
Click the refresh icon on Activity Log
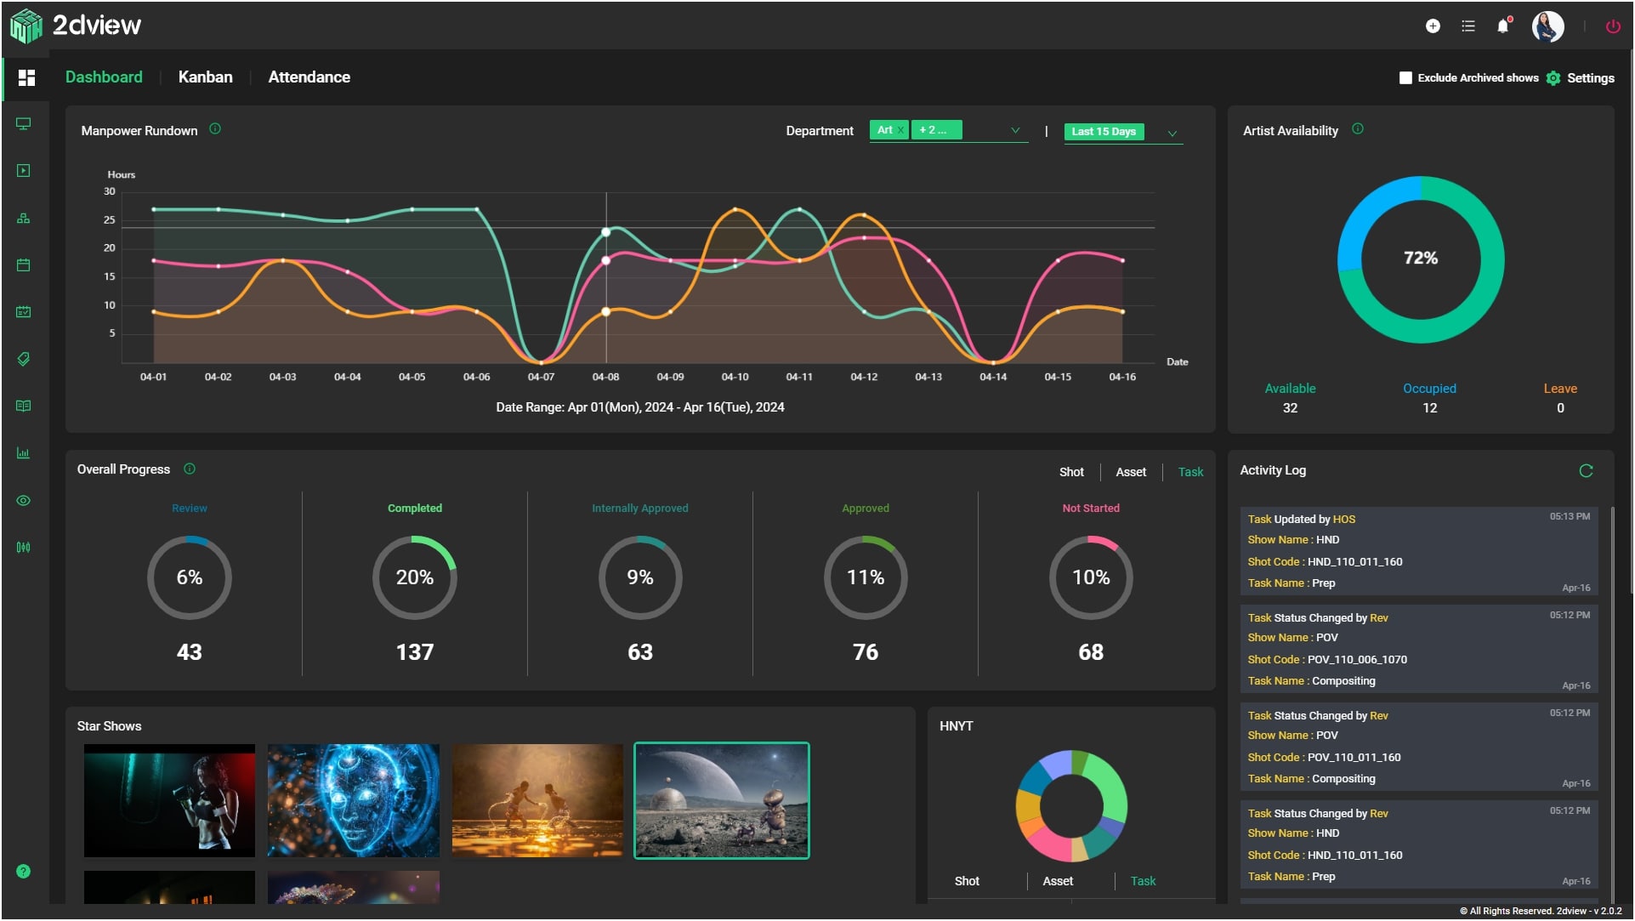[x=1586, y=469]
